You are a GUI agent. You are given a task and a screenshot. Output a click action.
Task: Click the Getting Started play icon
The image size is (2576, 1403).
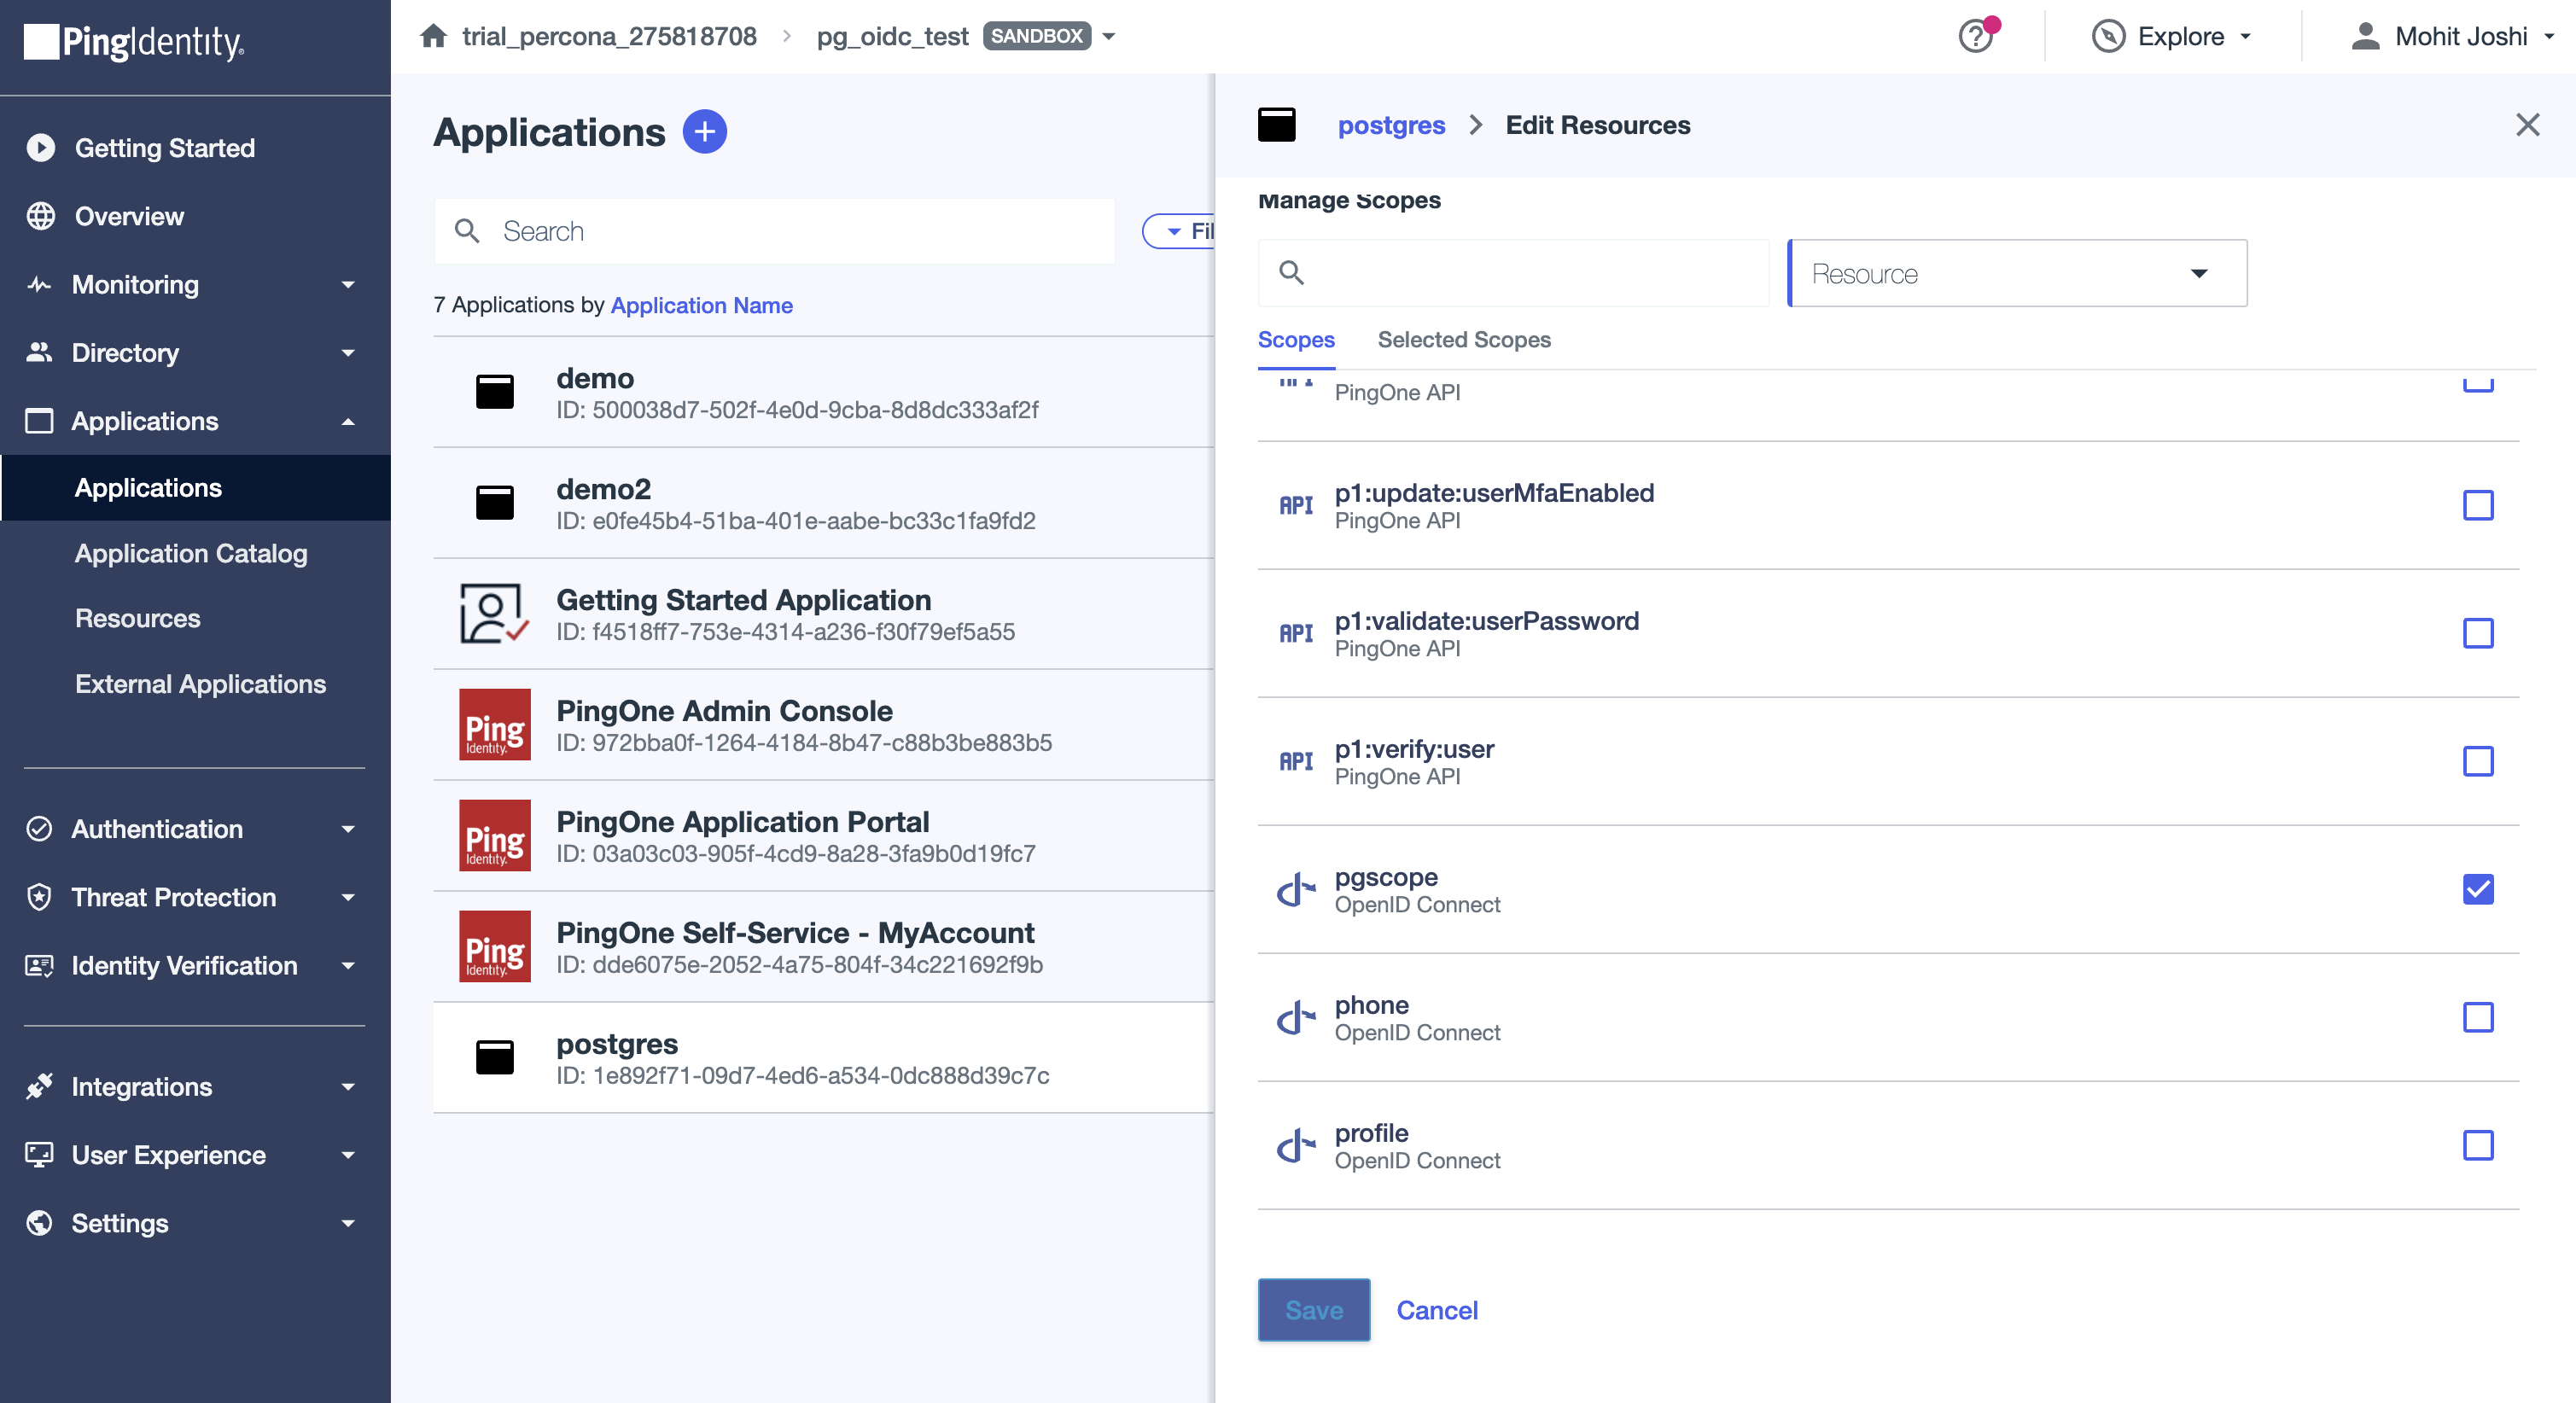pyautogui.click(x=40, y=148)
